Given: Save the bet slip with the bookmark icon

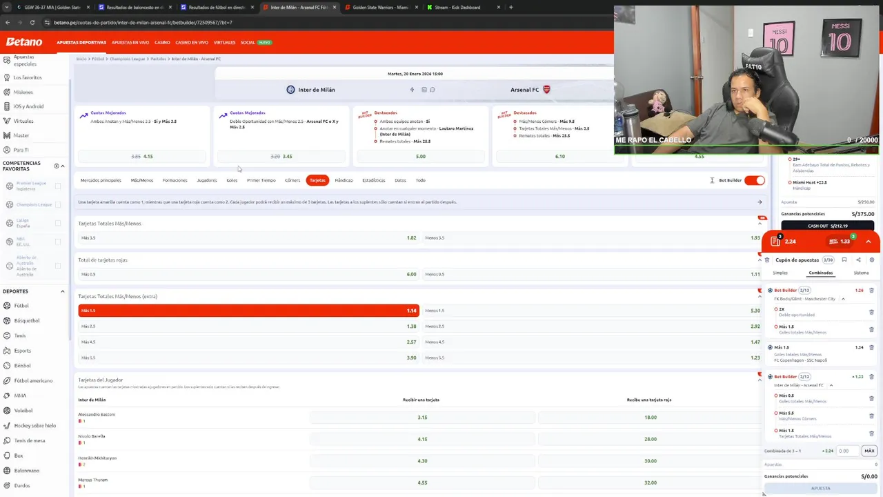Looking at the screenshot, I should point(844,260).
